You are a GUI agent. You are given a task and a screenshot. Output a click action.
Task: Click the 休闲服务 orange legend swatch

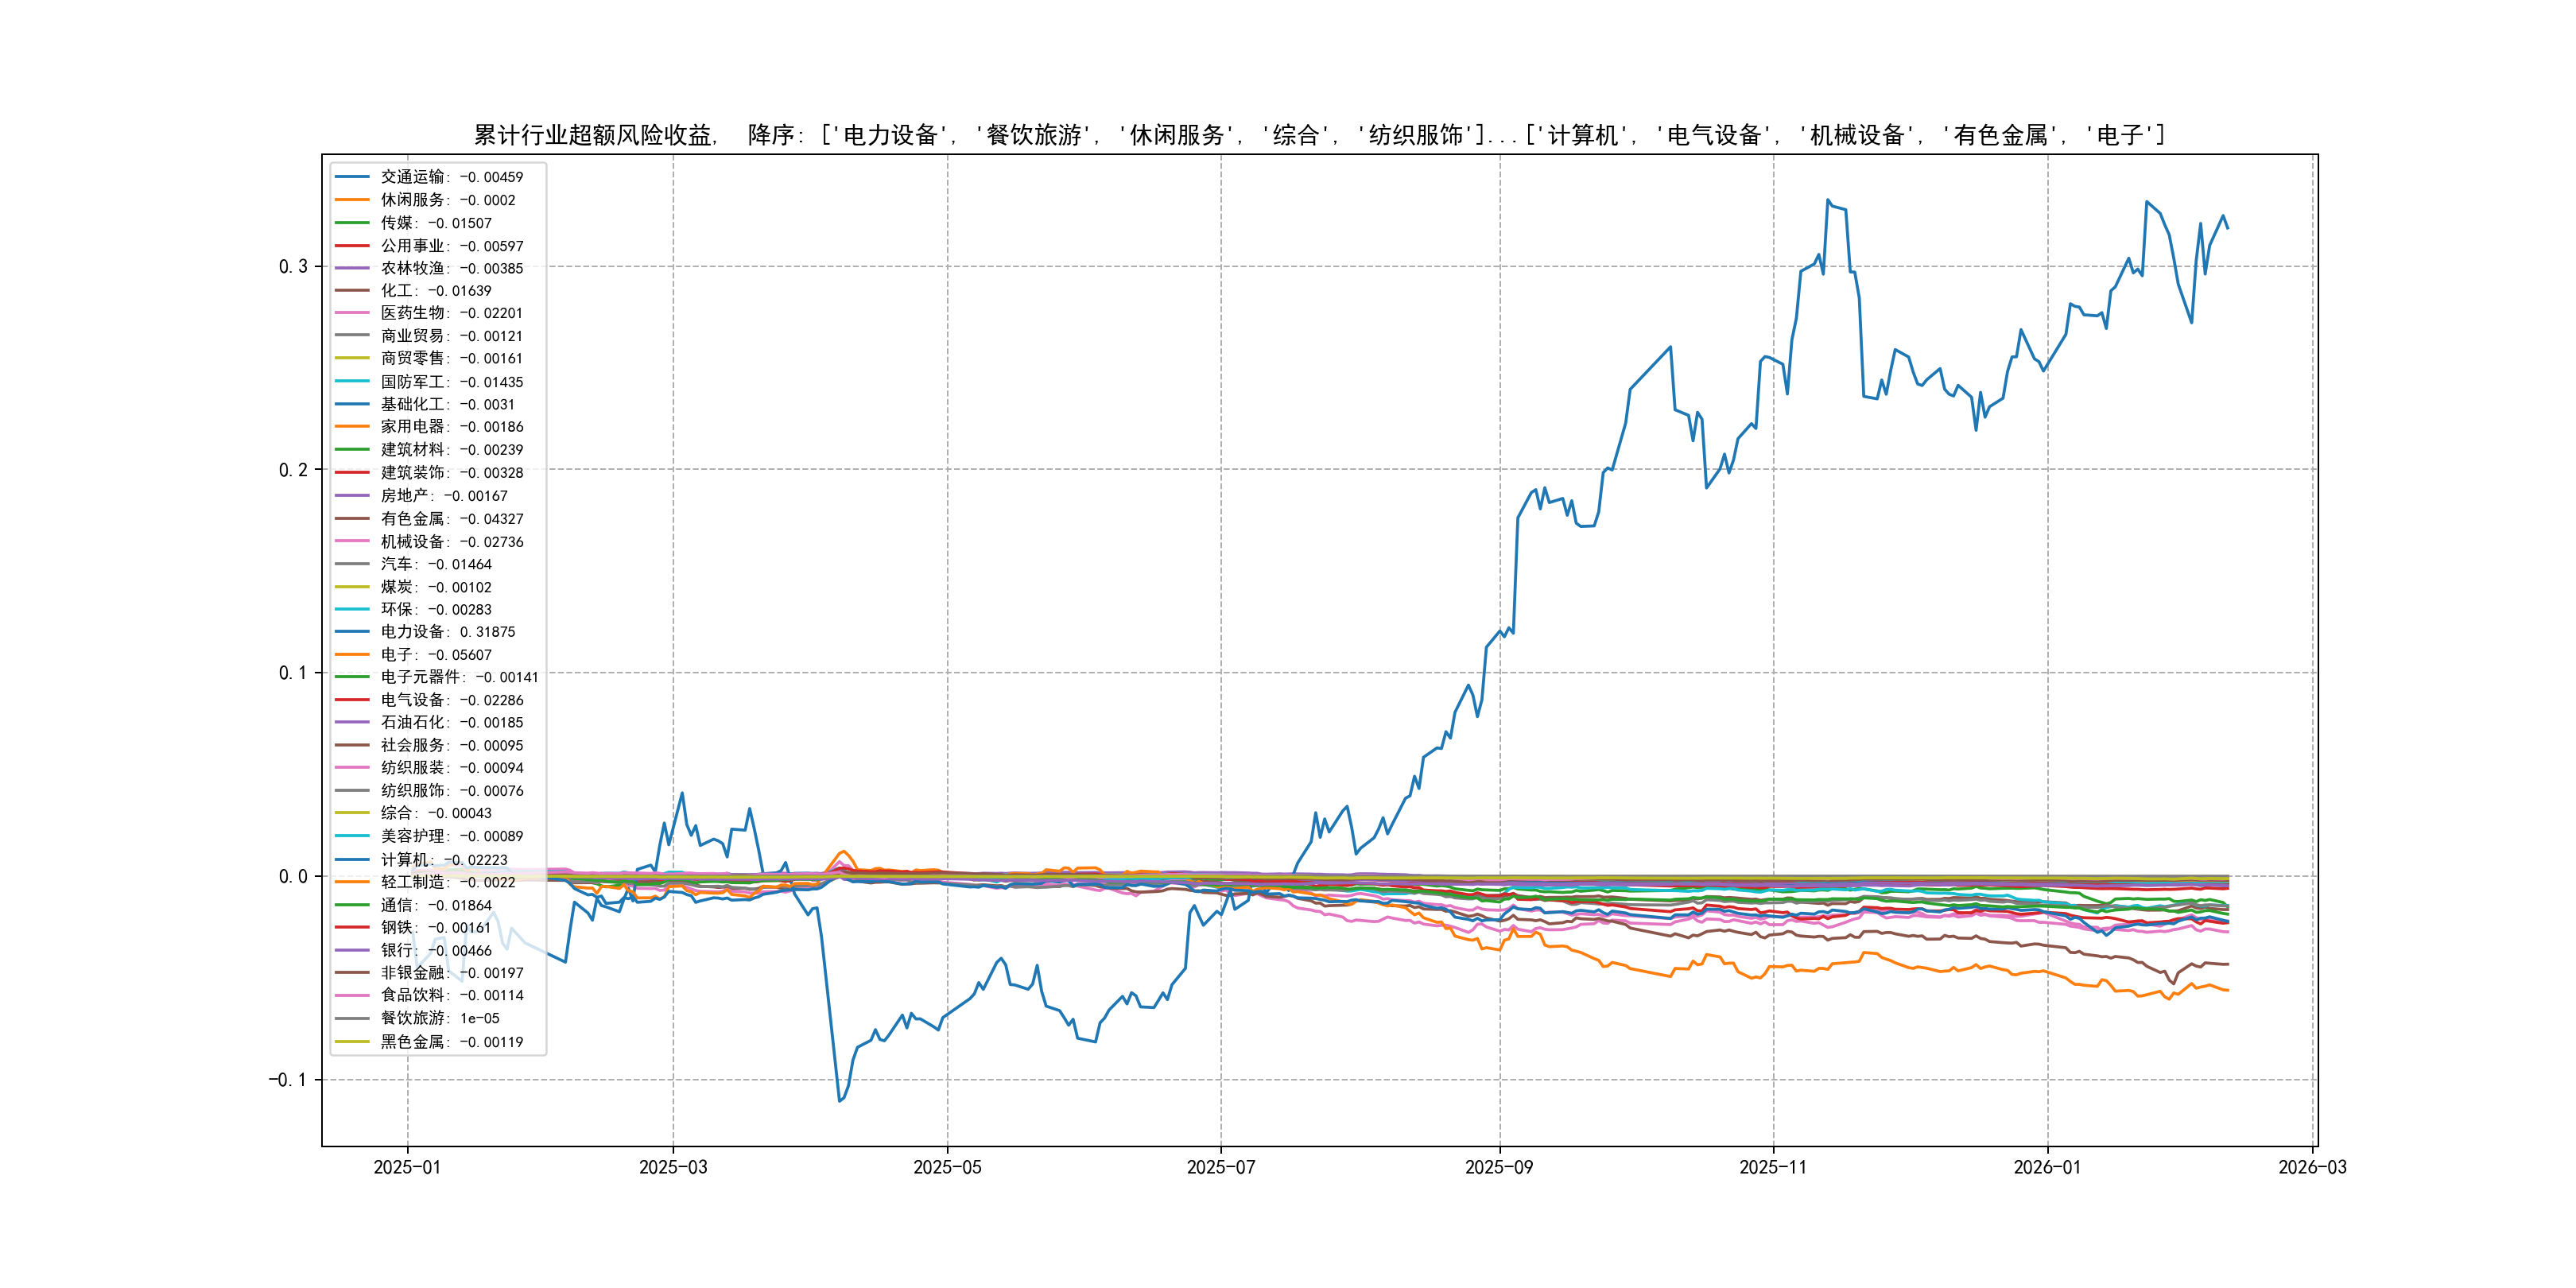[352, 200]
